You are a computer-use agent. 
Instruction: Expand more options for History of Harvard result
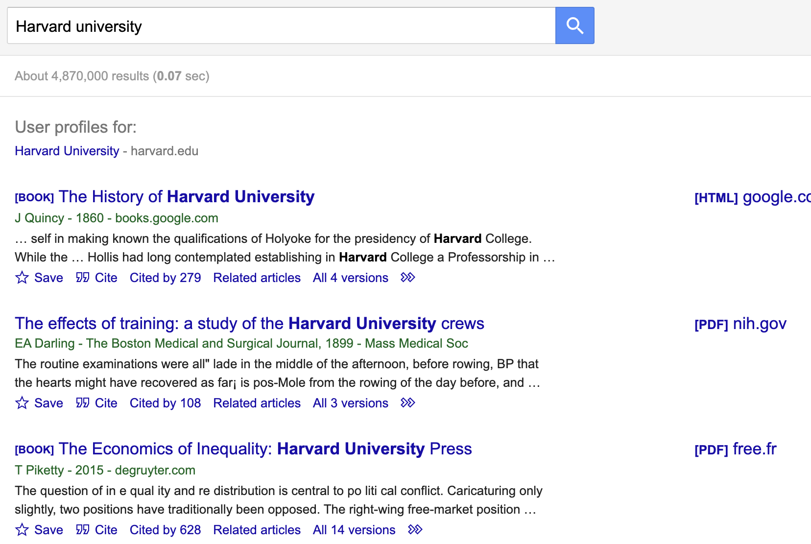point(407,278)
